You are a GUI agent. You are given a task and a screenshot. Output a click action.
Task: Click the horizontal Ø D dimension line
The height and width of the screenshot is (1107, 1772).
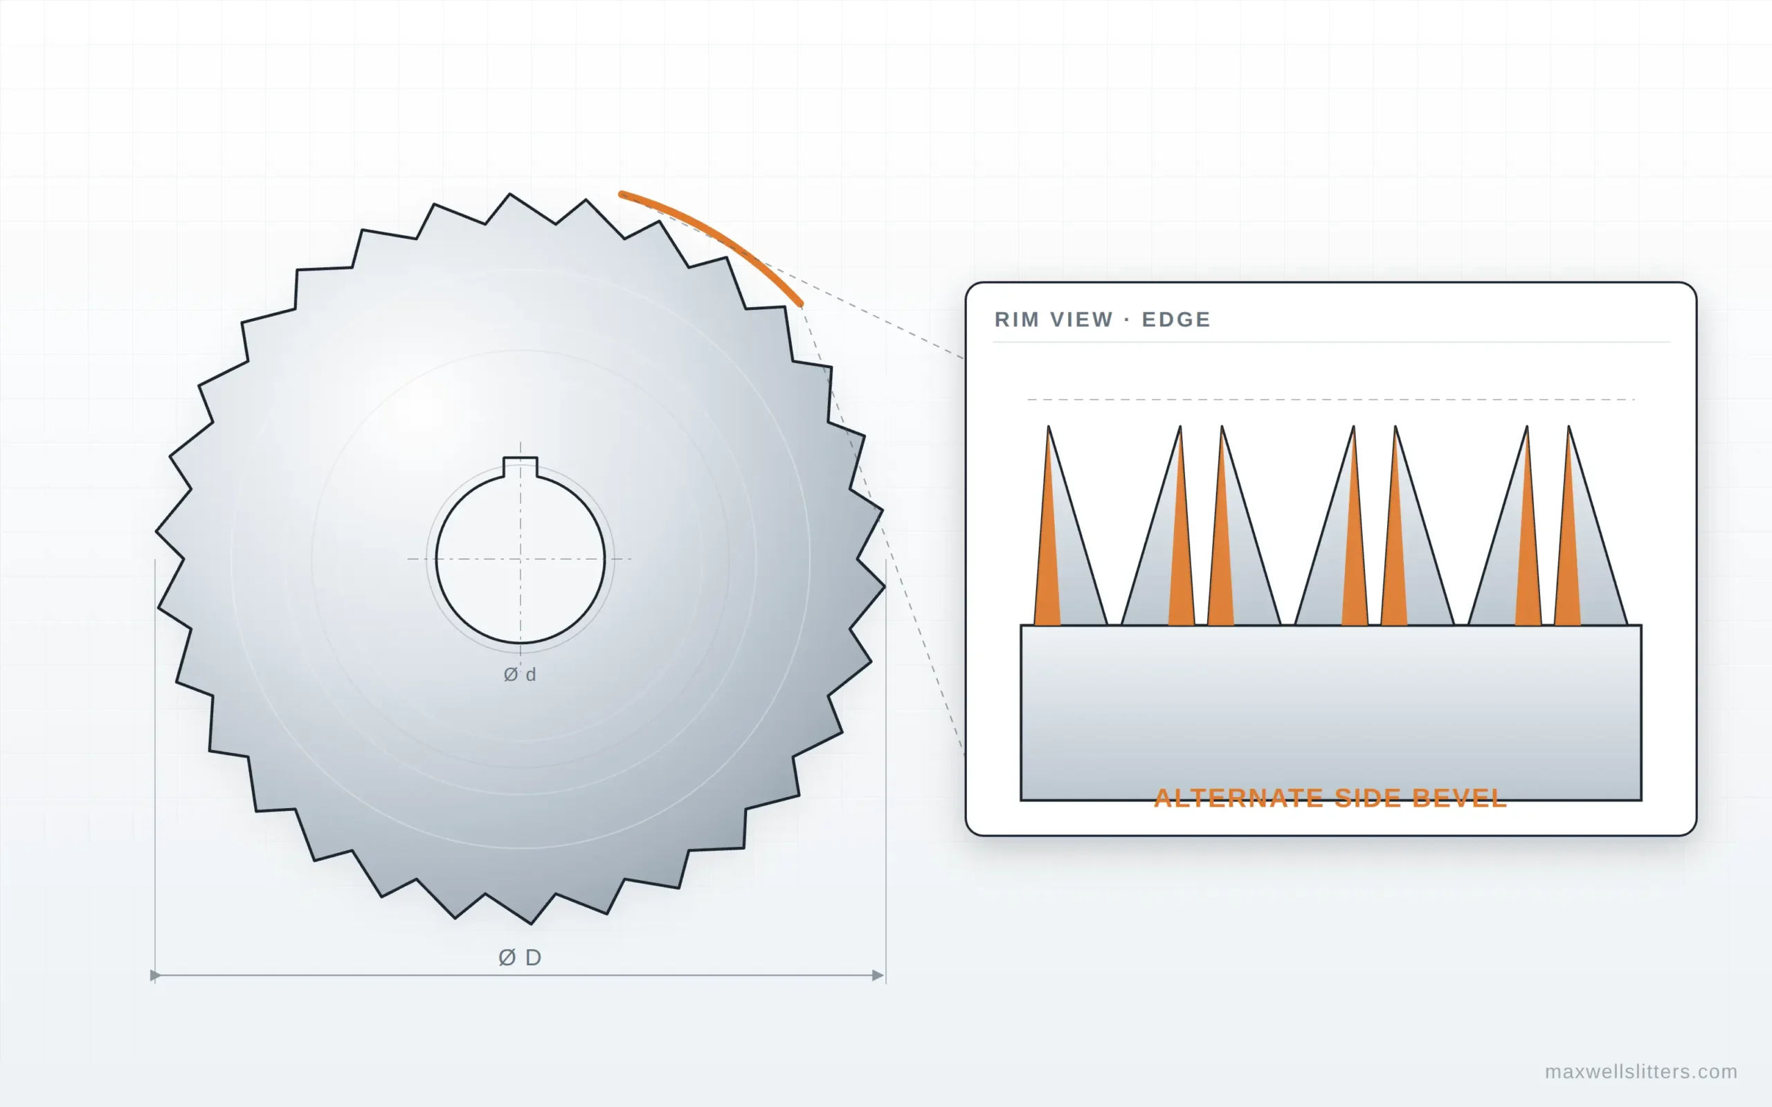tap(520, 976)
